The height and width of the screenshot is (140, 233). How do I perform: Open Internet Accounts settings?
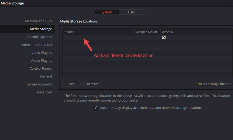[x=38, y=84]
